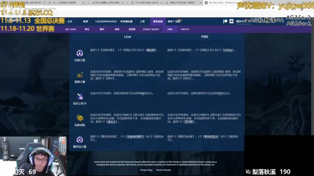Click the 拉克丝 link in PBE column
This screenshot has width=314, height=176.
[228, 50]
